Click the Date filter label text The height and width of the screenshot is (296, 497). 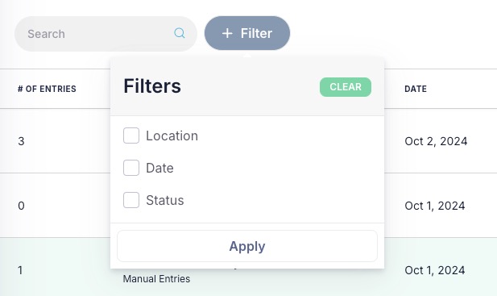[159, 168]
